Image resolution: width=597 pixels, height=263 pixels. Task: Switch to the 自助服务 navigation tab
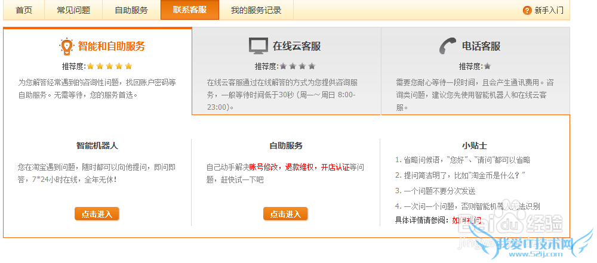click(x=131, y=10)
